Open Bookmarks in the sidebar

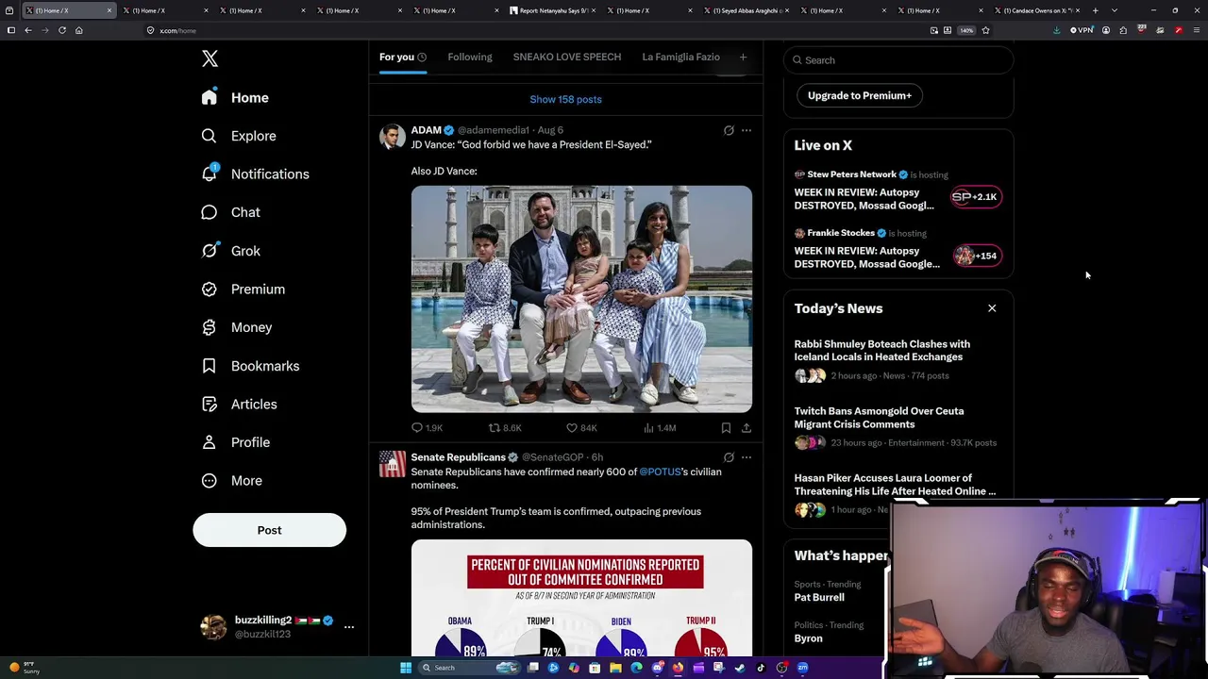pyautogui.click(x=251, y=366)
